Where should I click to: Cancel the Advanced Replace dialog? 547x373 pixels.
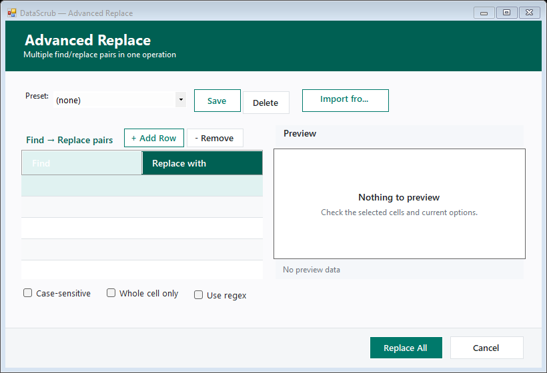point(486,348)
